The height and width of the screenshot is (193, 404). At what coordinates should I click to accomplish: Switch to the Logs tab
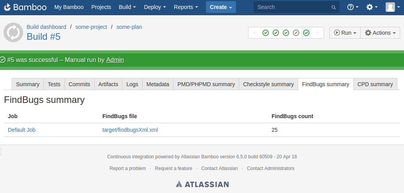point(132,84)
